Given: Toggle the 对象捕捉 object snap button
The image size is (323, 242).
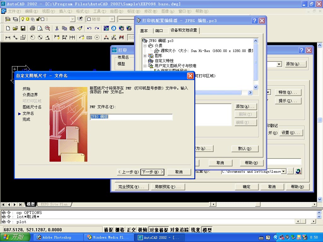Looking at the screenshot, I should [159, 230].
